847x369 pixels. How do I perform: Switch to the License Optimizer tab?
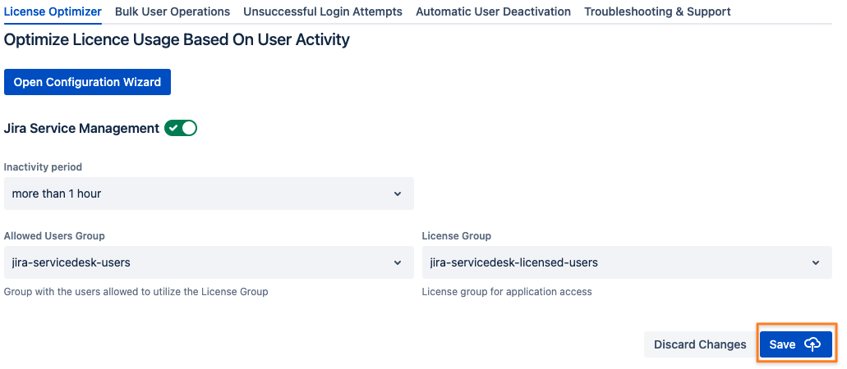[x=53, y=11]
